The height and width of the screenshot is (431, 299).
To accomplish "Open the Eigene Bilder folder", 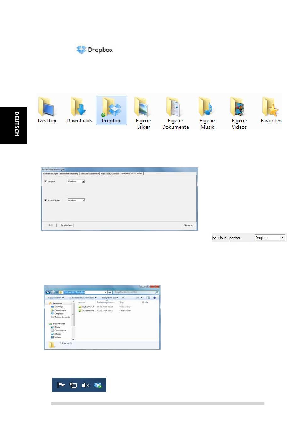I will point(143,113).
